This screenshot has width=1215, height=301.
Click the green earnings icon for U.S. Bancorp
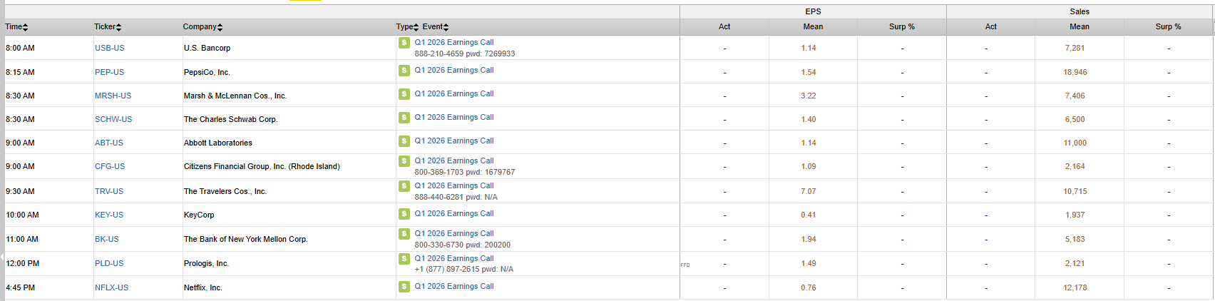coord(404,43)
